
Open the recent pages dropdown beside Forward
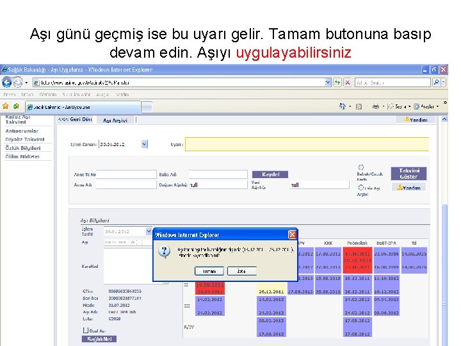(26, 83)
